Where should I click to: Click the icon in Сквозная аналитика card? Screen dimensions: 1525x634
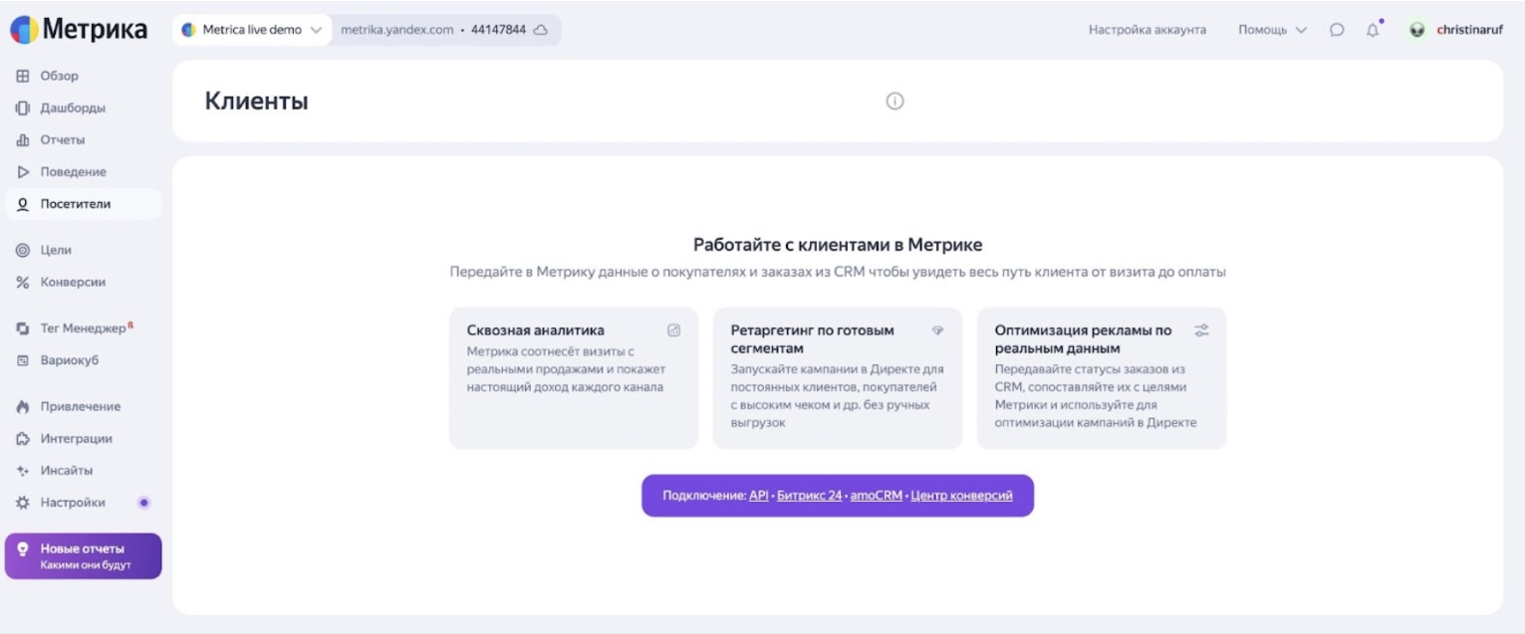[x=673, y=330]
